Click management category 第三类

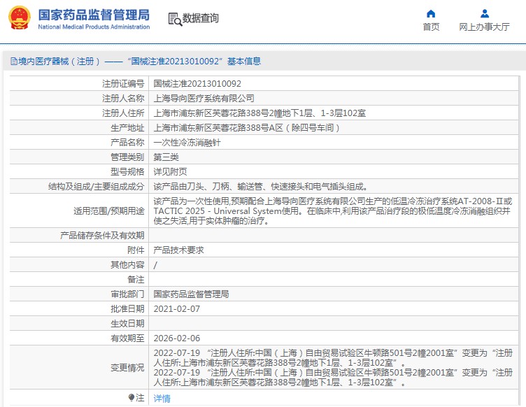(166, 157)
